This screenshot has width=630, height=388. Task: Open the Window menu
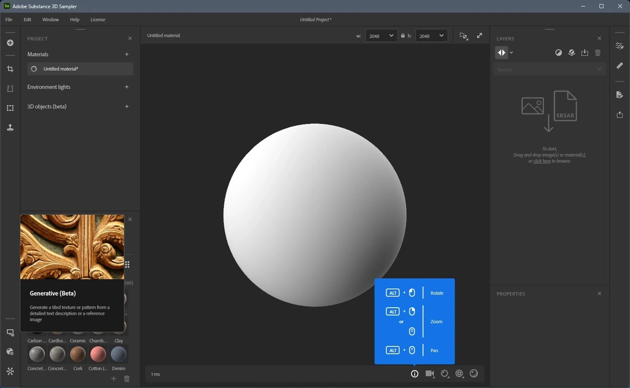pos(50,19)
